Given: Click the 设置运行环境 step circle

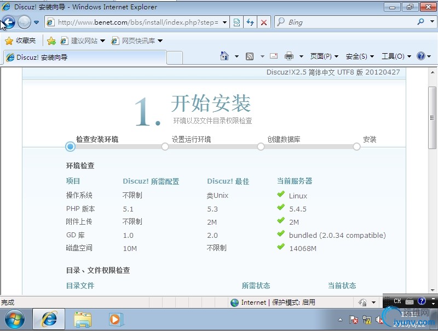Looking at the screenshot, I should [x=165, y=146].
